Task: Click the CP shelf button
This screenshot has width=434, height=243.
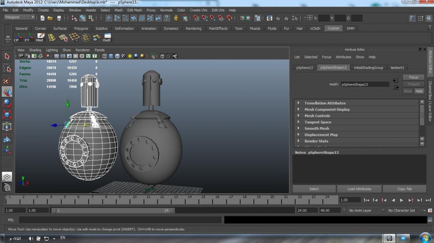Action: (16, 38)
